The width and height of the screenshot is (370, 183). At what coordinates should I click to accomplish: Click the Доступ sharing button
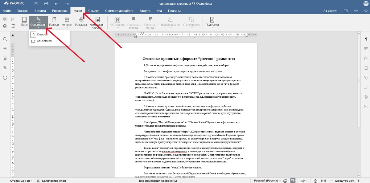pyautogui.click(x=330, y=11)
